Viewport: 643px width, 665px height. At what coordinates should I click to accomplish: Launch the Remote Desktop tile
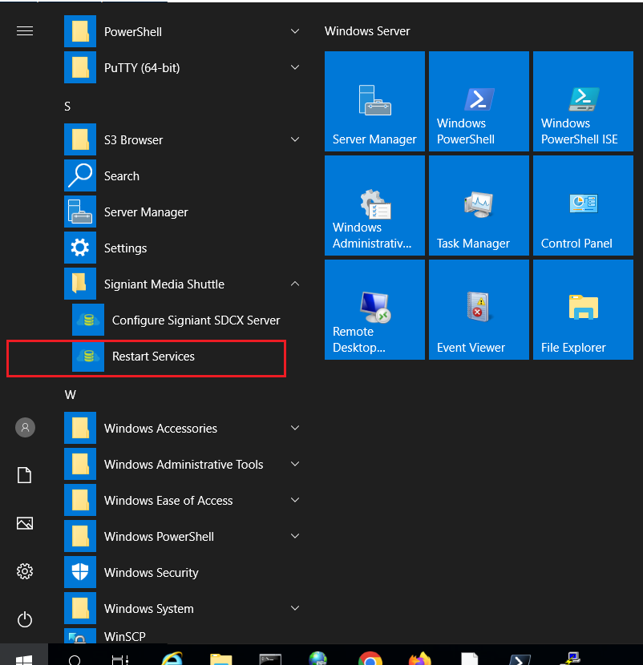374,310
